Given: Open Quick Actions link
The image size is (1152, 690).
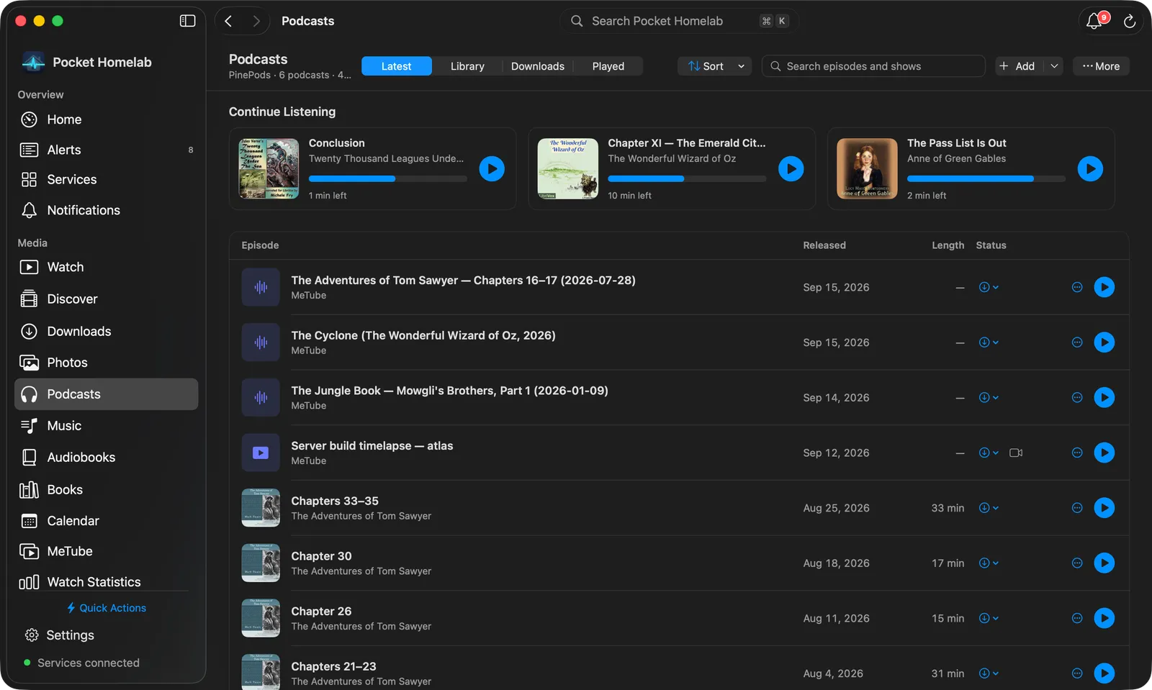Looking at the screenshot, I should pyautogui.click(x=106, y=608).
